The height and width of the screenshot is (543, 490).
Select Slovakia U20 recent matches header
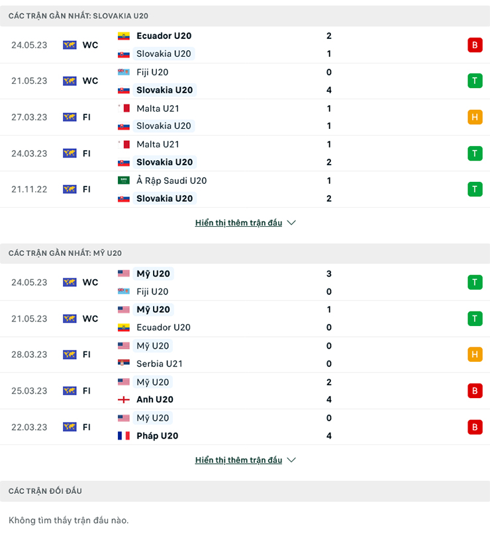245,16
